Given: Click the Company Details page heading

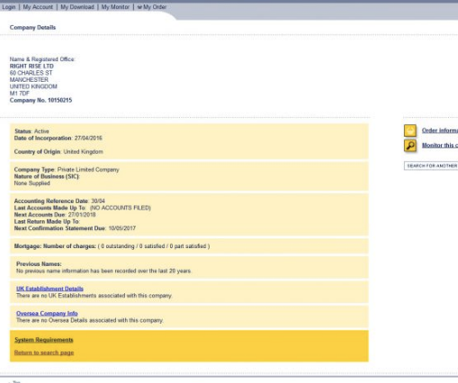Looking at the screenshot, I should pos(32,28).
